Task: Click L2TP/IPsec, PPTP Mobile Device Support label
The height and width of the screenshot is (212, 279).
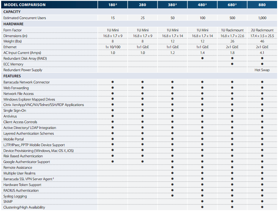Action: [34, 145]
